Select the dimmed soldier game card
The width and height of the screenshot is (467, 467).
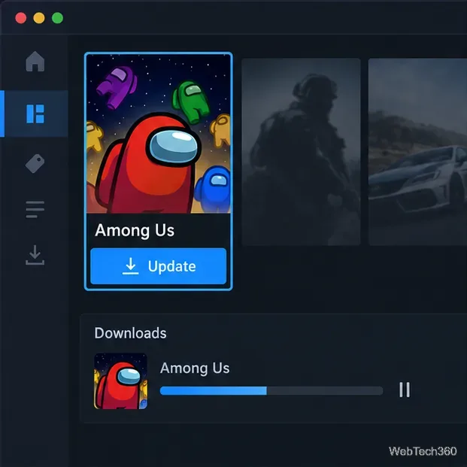[x=301, y=152]
